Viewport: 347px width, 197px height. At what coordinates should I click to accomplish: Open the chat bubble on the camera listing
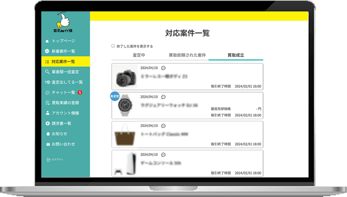(163, 68)
